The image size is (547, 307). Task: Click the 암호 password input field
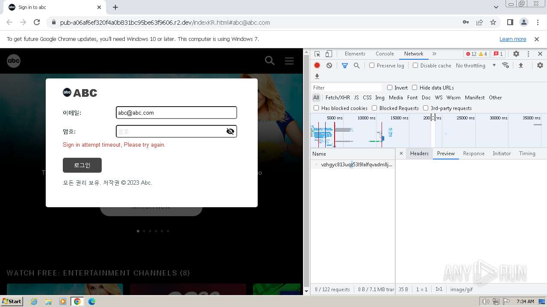pyautogui.click(x=176, y=131)
